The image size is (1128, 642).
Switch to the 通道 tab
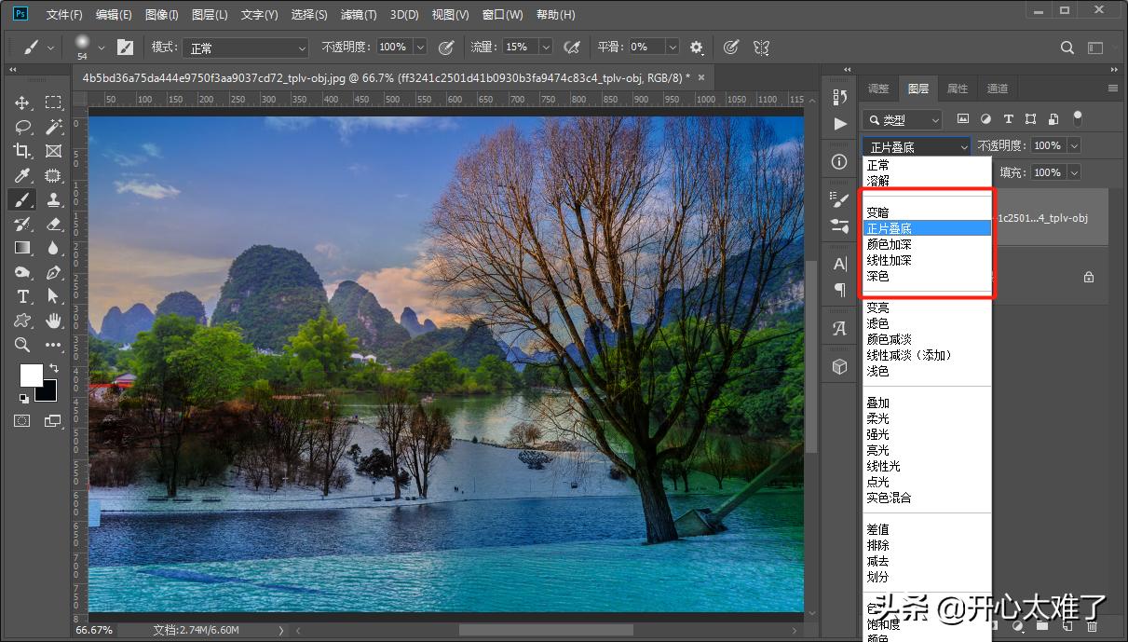[x=998, y=89]
